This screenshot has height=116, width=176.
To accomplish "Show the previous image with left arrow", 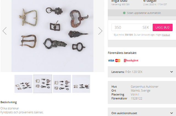I will 5,31.
